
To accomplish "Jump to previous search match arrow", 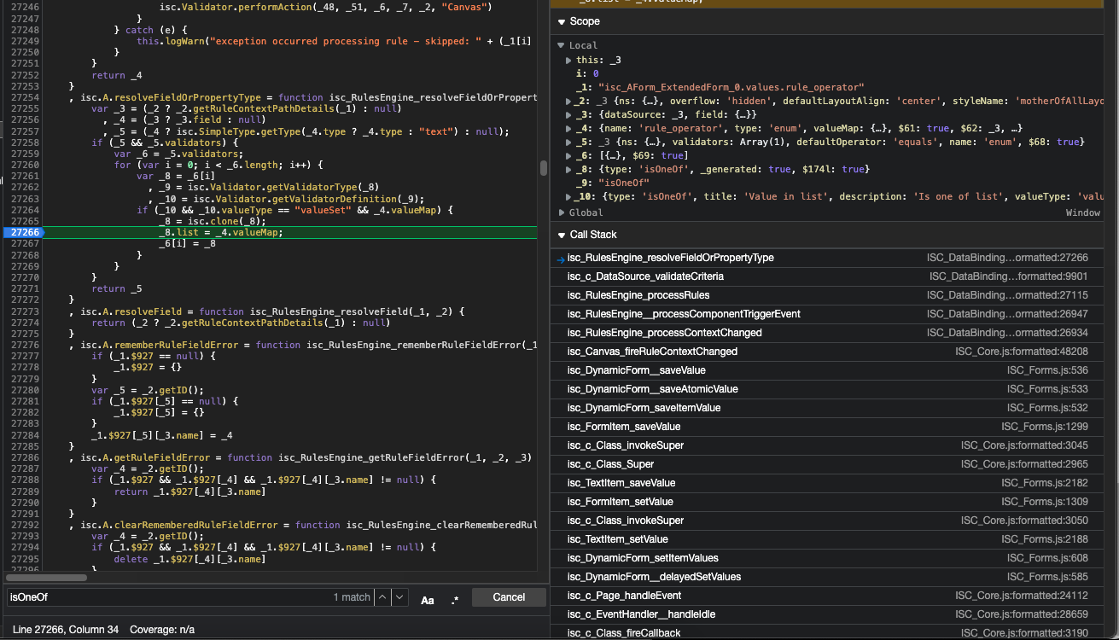I will coord(382,597).
